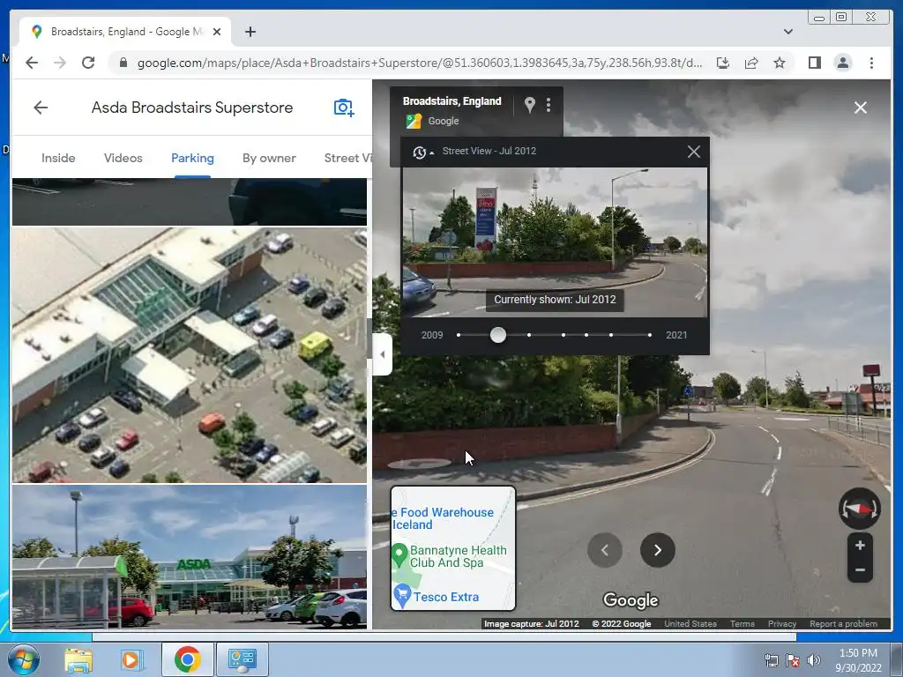The width and height of the screenshot is (903, 677).
Task: Select the Parking tab
Action: point(192,158)
